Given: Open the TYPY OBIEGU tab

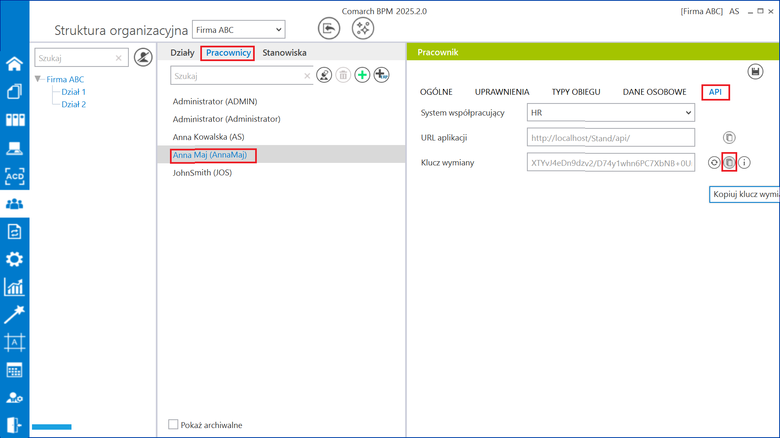Looking at the screenshot, I should pyautogui.click(x=576, y=92).
